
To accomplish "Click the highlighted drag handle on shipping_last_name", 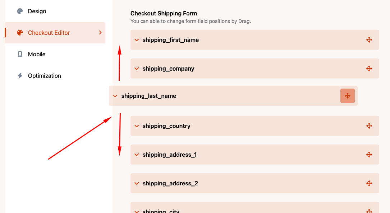I will click(x=347, y=96).
